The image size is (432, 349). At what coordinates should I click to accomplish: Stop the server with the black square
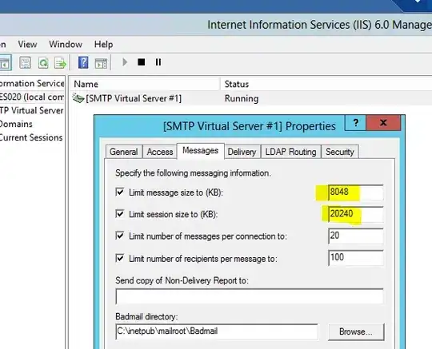[x=142, y=62]
